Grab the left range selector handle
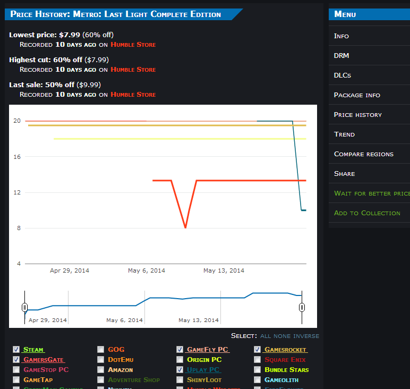This screenshot has height=389, width=410. pos(24,307)
